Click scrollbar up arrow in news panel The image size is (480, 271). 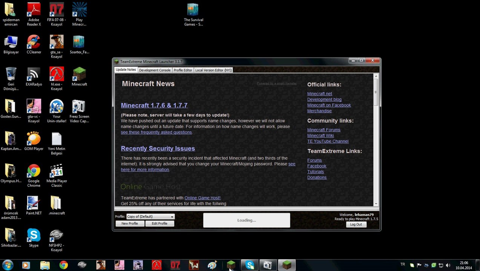(376, 76)
